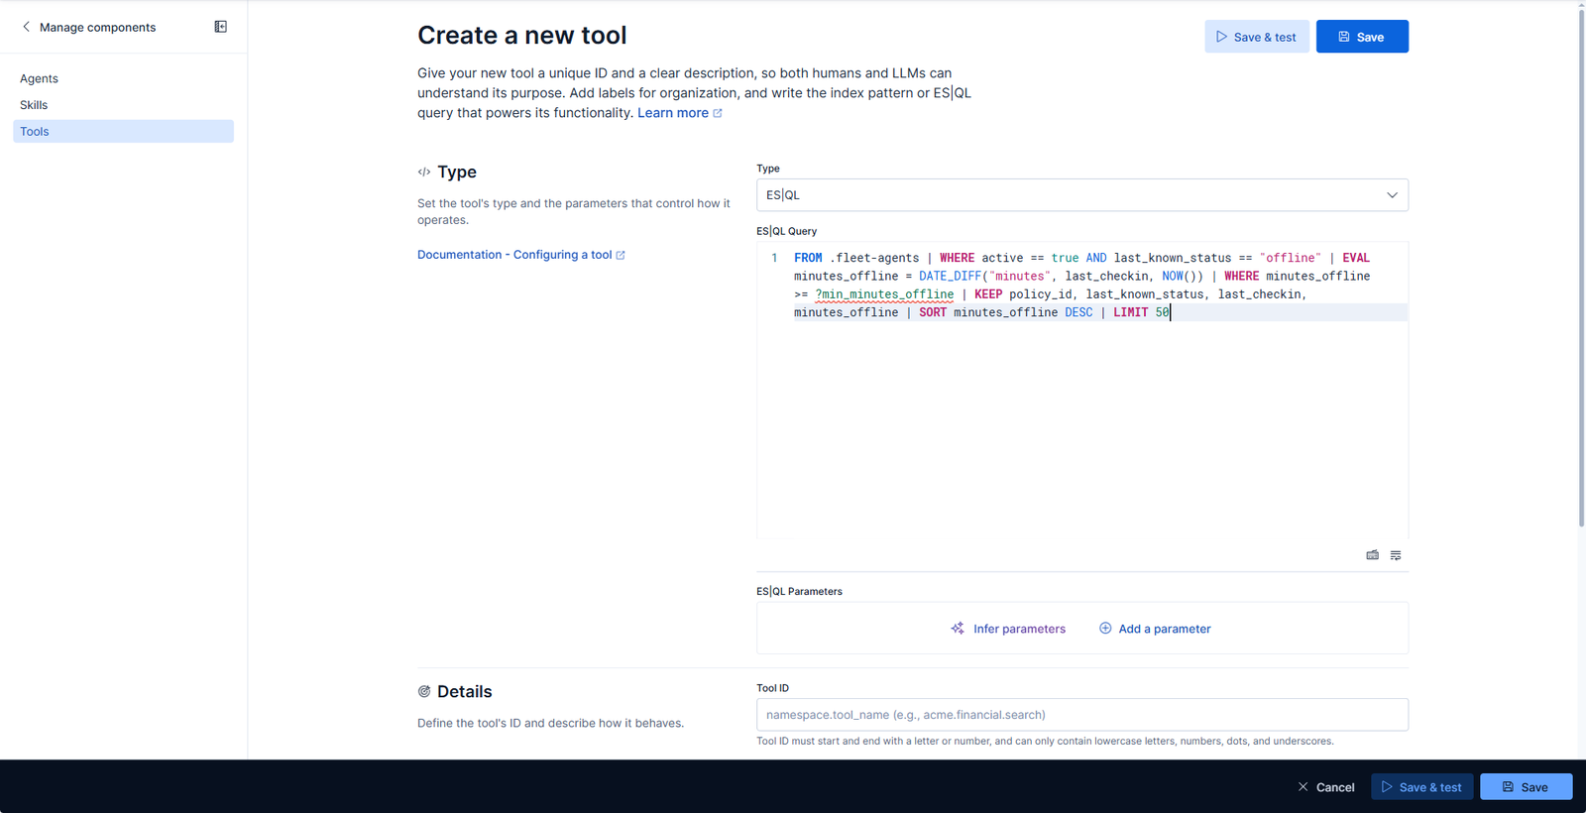Click the page vertical scrollbar
The image size is (1586, 813).
(1581, 268)
